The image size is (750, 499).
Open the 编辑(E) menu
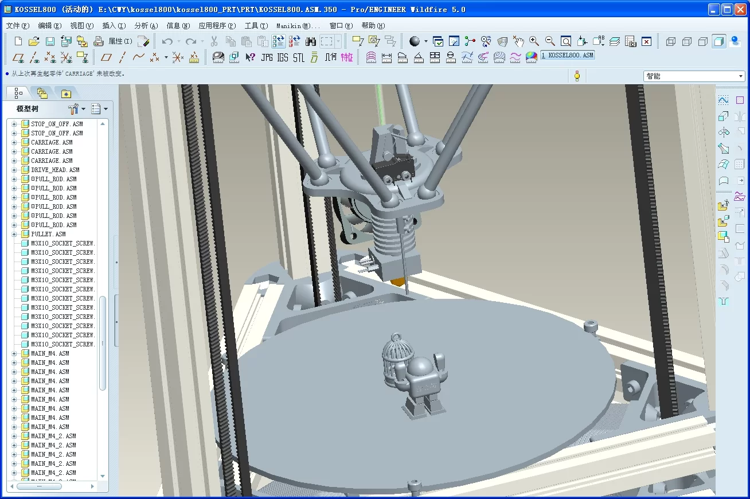pos(49,26)
